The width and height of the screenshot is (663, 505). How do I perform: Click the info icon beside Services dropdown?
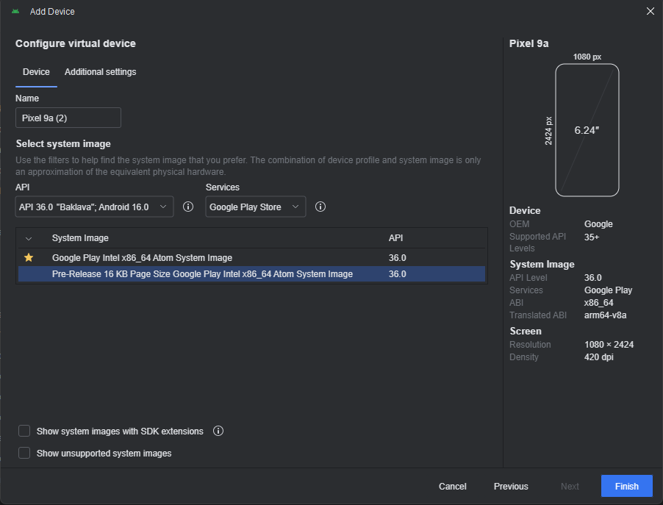[320, 207]
